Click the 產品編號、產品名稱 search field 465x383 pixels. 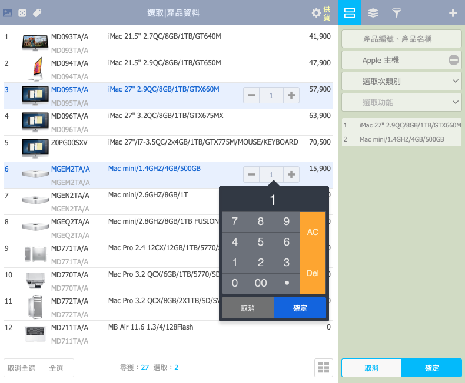401,39
